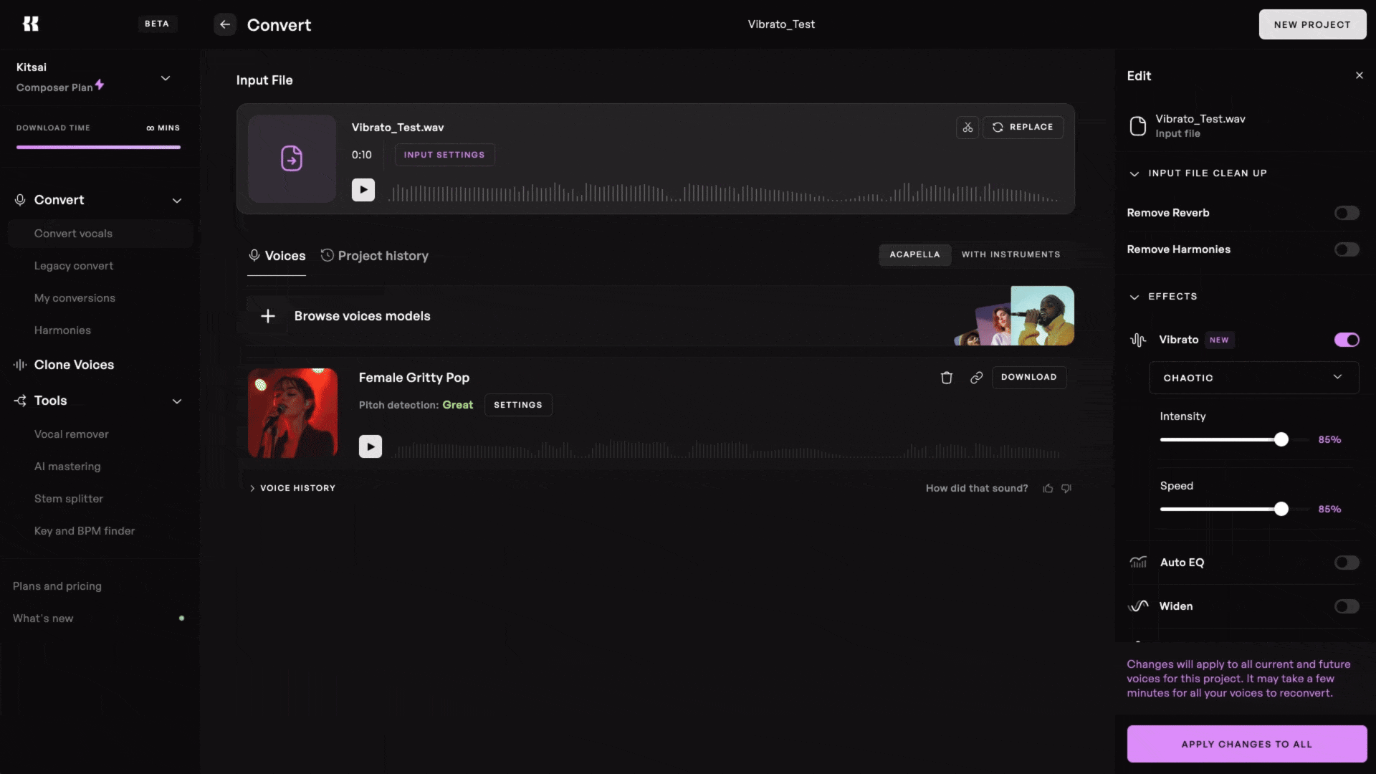Toggle Remove Reverb switch
The image size is (1376, 774).
click(x=1347, y=213)
